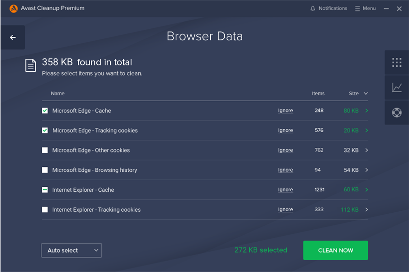The image size is (409, 272).
Task: Open the lifebuoy help icon
Action: [397, 113]
